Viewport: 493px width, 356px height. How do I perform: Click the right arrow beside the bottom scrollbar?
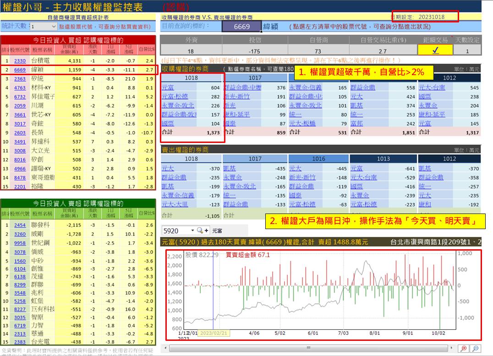(451, 348)
